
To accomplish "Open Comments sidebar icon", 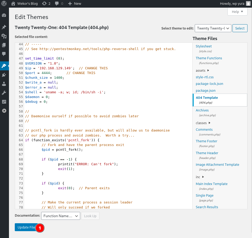I will [x=4, y=54].
